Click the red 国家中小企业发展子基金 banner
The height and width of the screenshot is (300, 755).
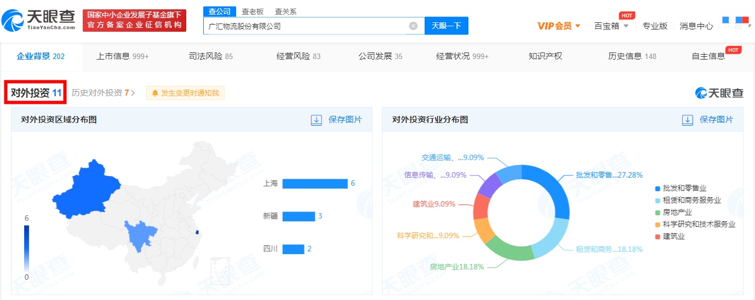pyautogui.click(x=135, y=21)
